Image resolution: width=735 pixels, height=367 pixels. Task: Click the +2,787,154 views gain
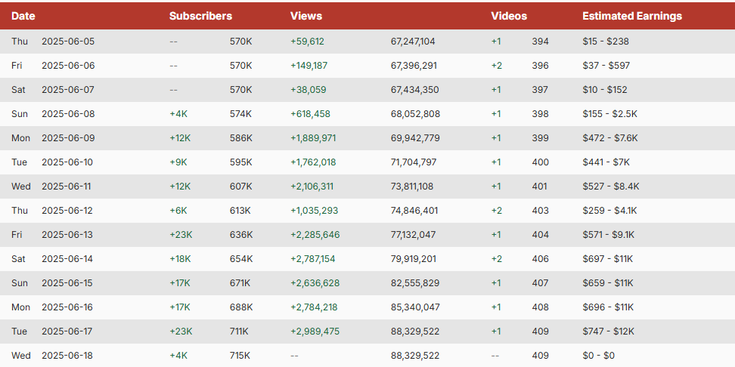[312, 259]
